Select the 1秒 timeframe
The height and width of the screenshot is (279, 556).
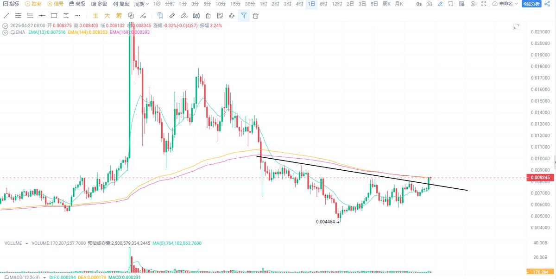click(158, 4)
